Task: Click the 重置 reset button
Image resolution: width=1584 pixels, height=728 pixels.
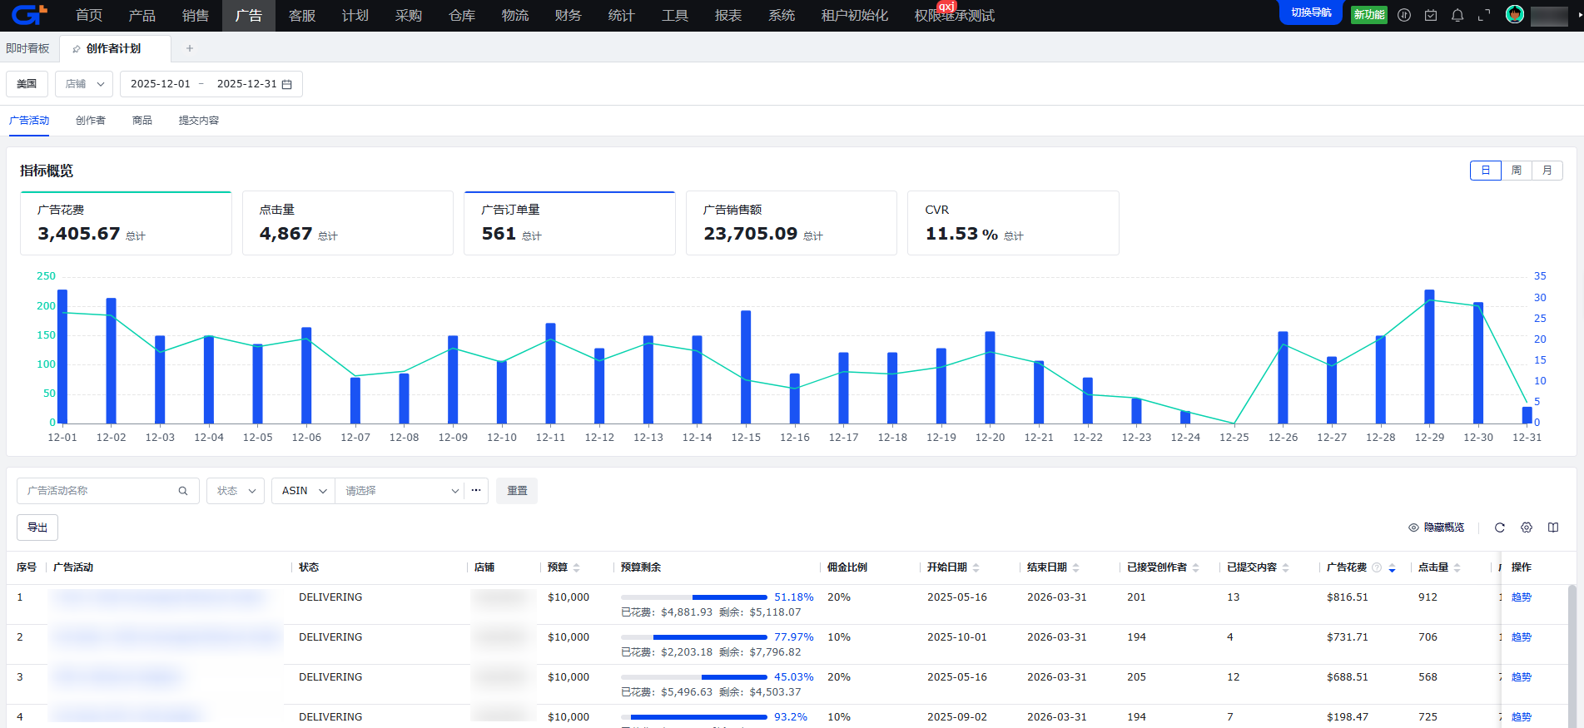Action: point(517,491)
